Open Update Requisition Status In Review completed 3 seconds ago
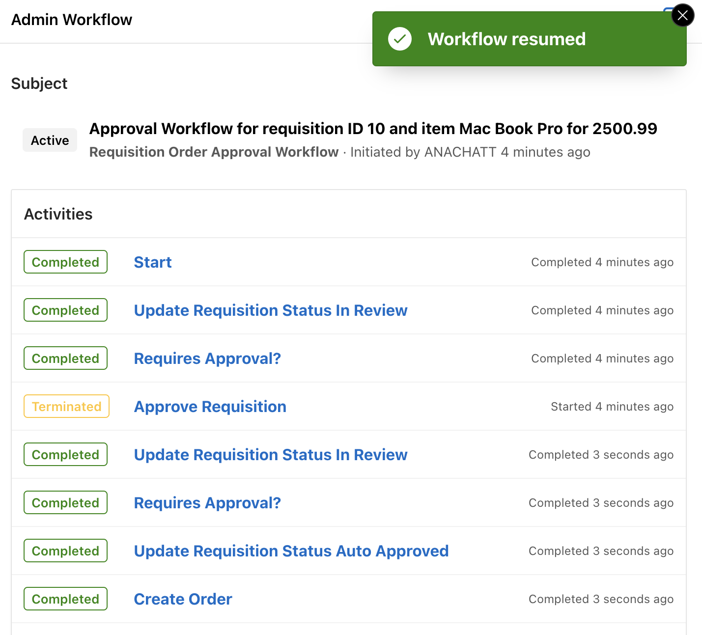 270,455
